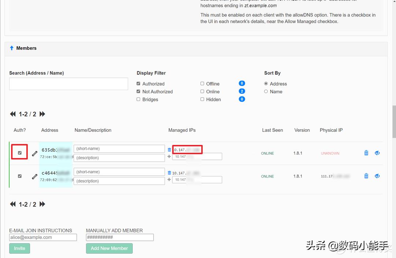Uncheck Auth checkbox for member 635db
The width and height of the screenshot is (396, 258).
pos(20,153)
